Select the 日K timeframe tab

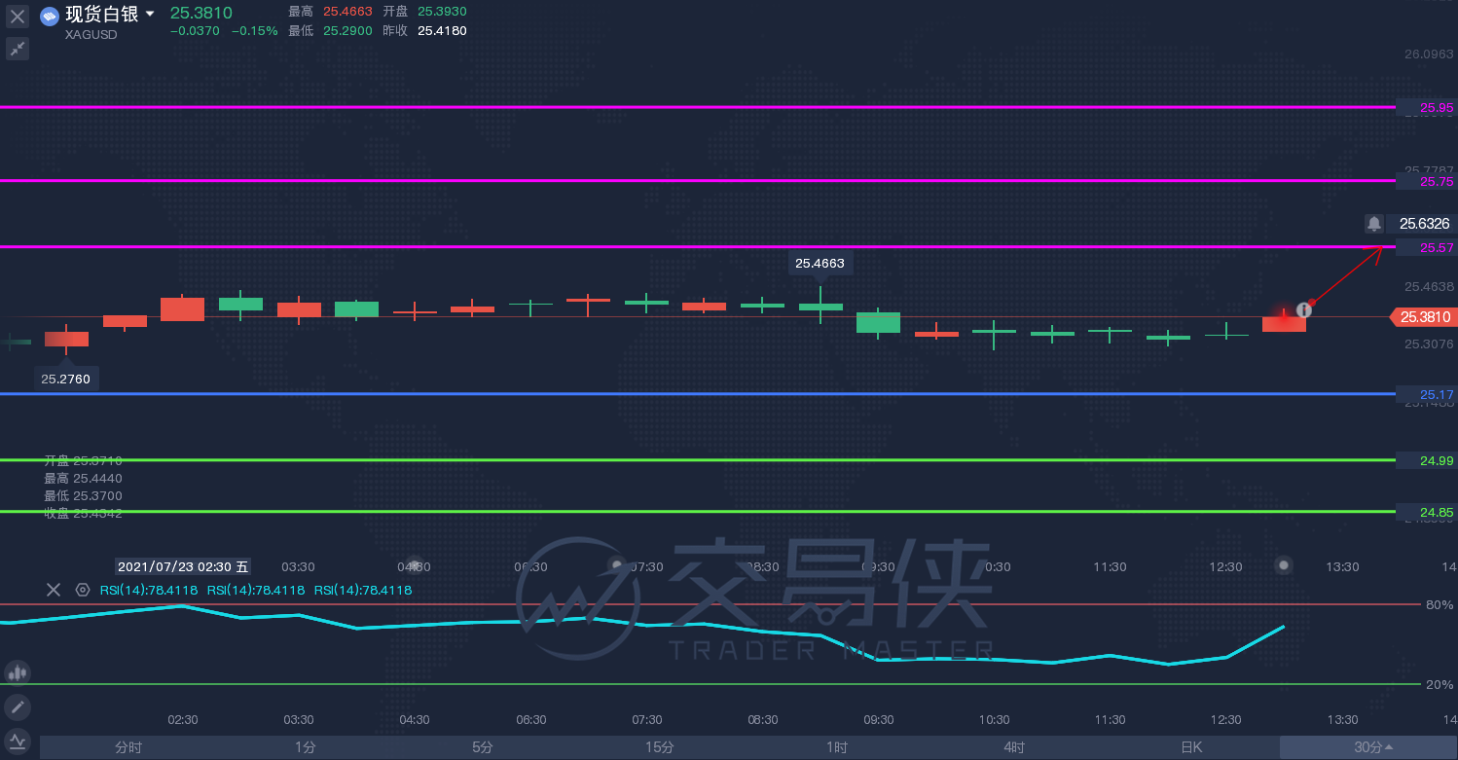[x=1191, y=747]
